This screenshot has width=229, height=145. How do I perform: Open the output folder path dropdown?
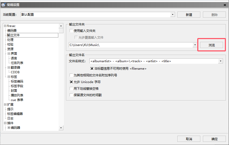tap(195, 45)
